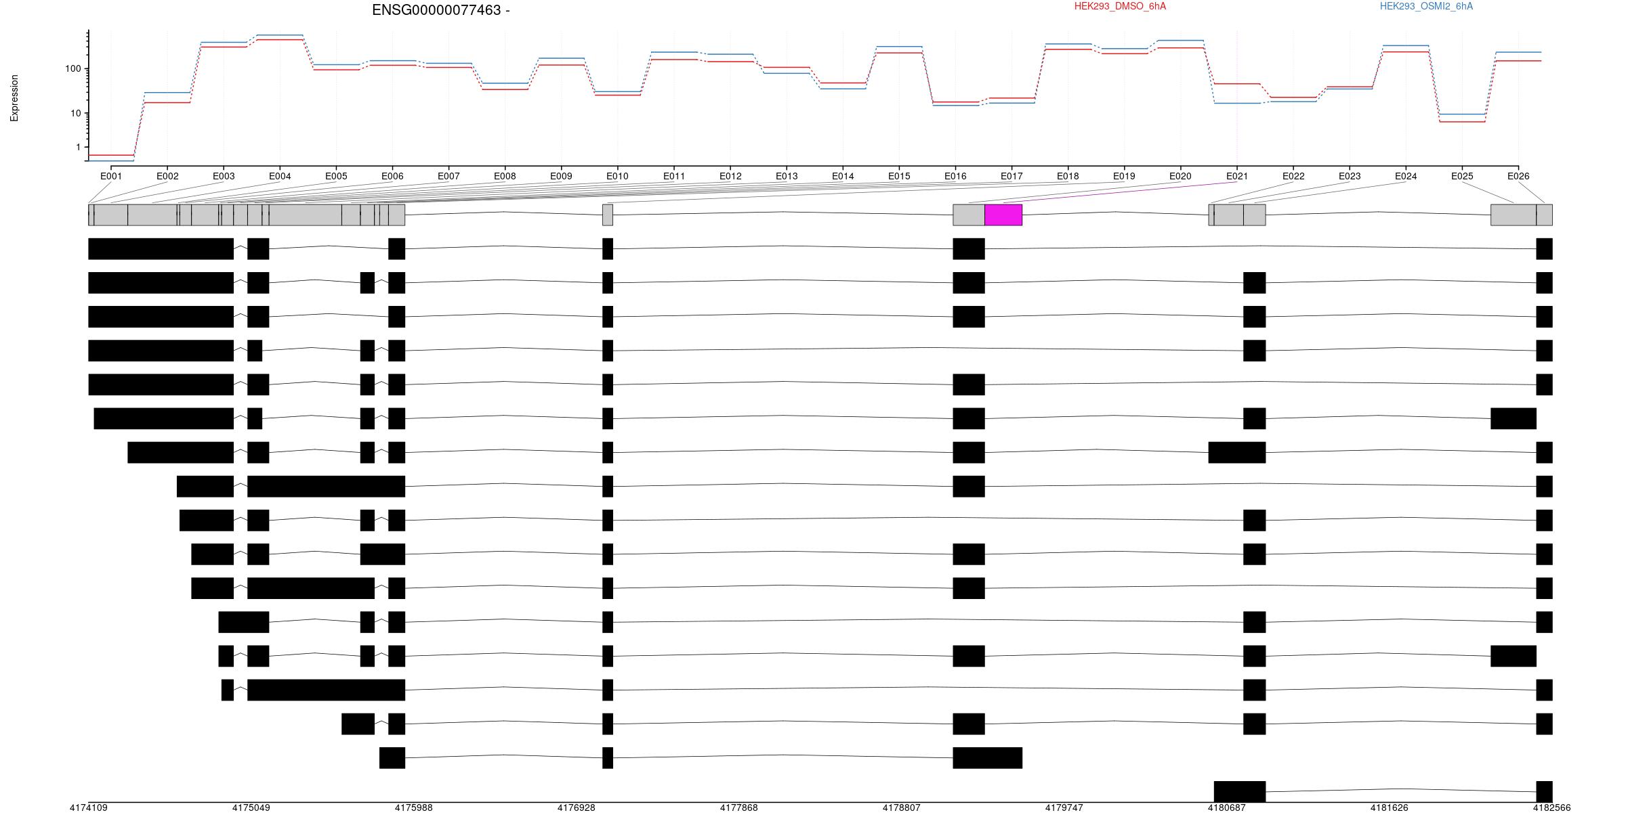Select exon bin label E023
The height and width of the screenshot is (819, 1626).
[1350, 176]
